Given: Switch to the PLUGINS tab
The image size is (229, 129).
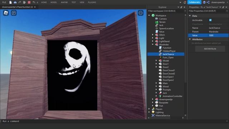Looking at the screenshot, I should coord(92,3).
